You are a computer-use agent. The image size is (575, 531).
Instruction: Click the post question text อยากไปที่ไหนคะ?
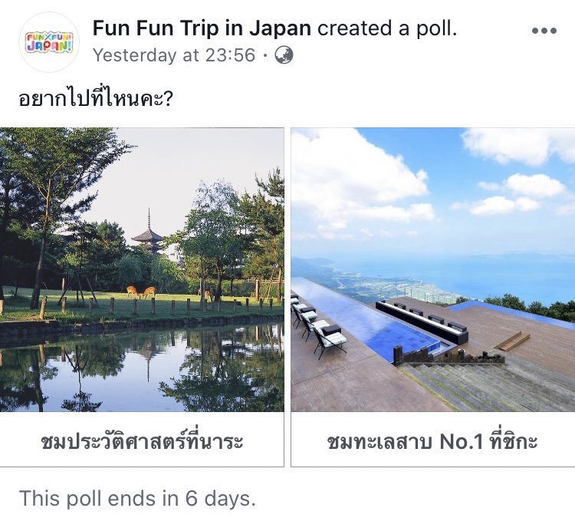(x=96, y=100)
